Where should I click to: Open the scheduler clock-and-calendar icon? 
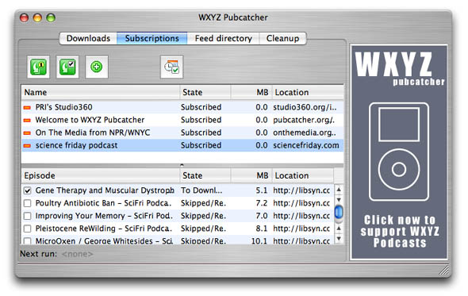point(171,67)
